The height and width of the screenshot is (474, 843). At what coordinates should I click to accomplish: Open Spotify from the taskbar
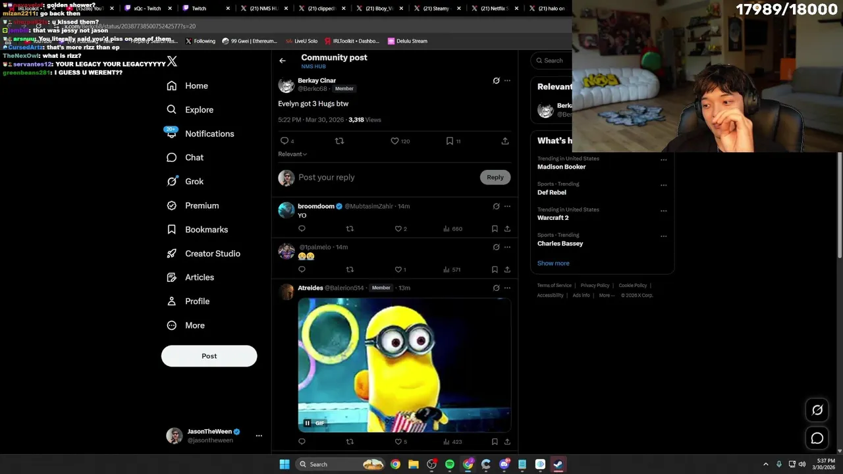449,464
